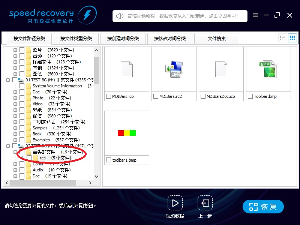Click the 视频教程 play icon
This screenshot has height=225, width=300.
click(175, 204)
